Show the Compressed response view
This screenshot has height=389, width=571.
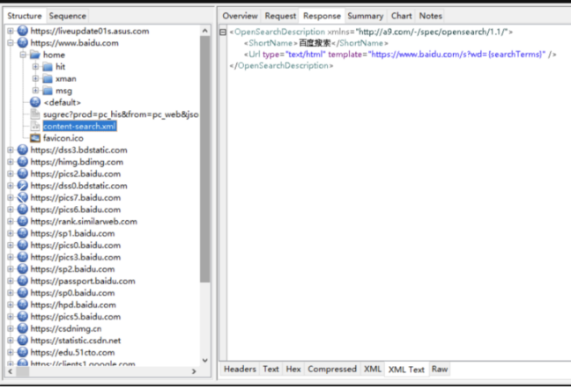click(x=332, y=369)
